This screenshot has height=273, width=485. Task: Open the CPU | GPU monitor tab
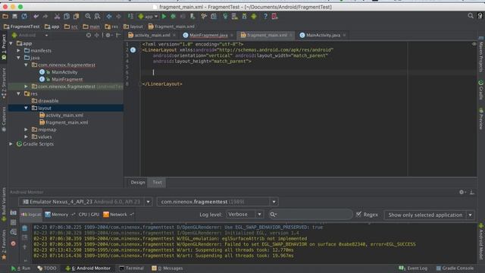click(x=89, y=215)
